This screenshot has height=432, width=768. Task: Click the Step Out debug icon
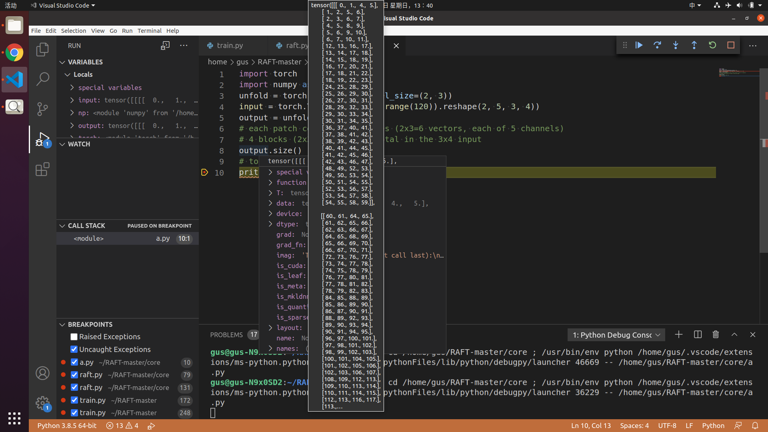[x=694, y=45]
